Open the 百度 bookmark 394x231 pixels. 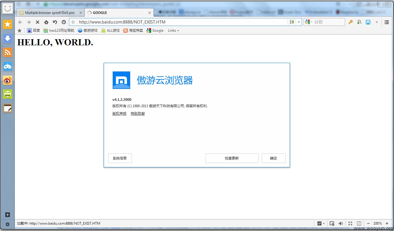(33, 31)
